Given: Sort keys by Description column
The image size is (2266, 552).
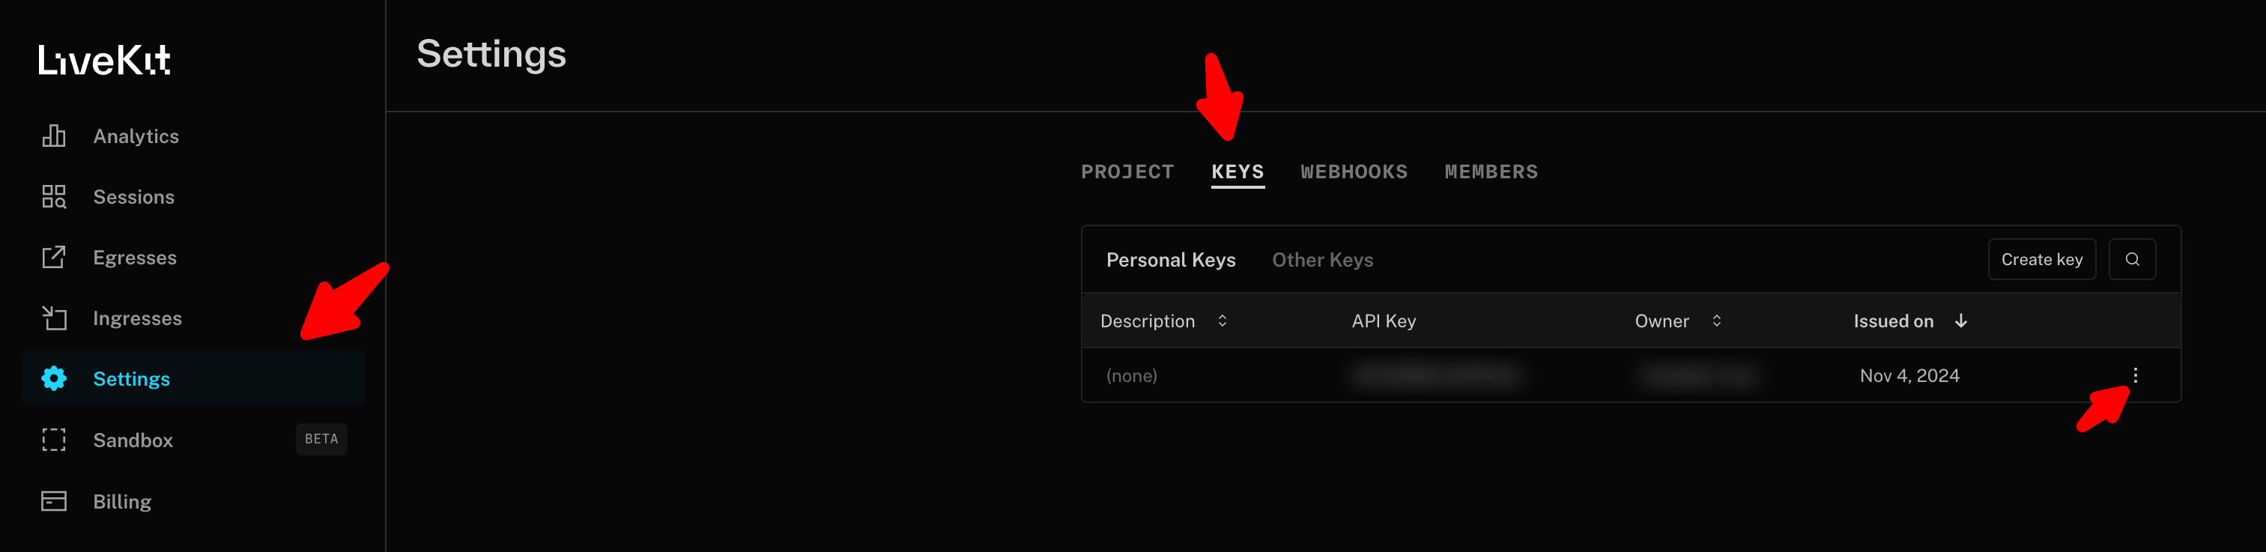Looking at the screenshot, I should (x=1222, y=321).
